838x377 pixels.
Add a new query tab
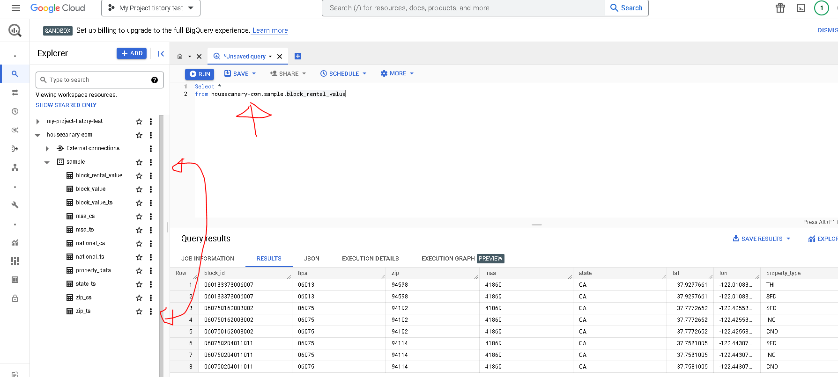coord(298,56)
